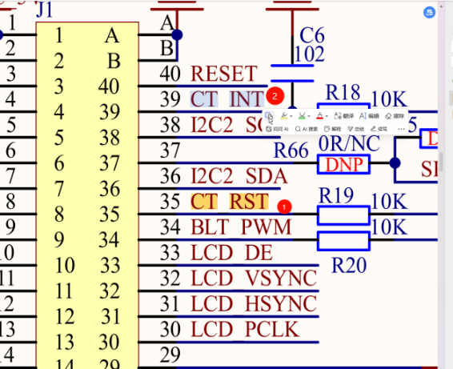Click the LCD_DE net label
Image resolution: width=453 pixels, height=369 pixels.
231,253
